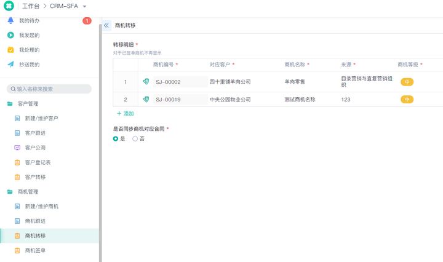Click the orange icon beside 商机签单
The height and width of the screenshot is (262, 443).
click(17, 250)
